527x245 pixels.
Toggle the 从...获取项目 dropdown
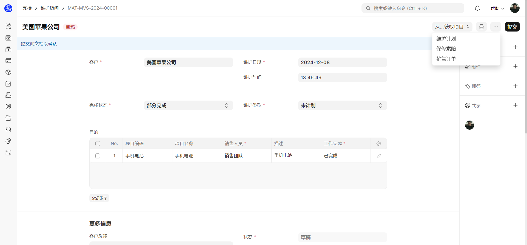point(452,27)
